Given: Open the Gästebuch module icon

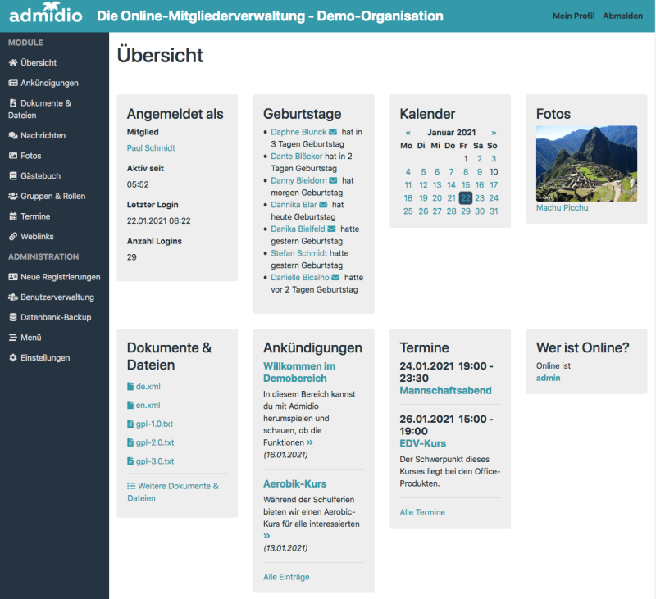Looking at the screenshot, I should pos(11,175).
